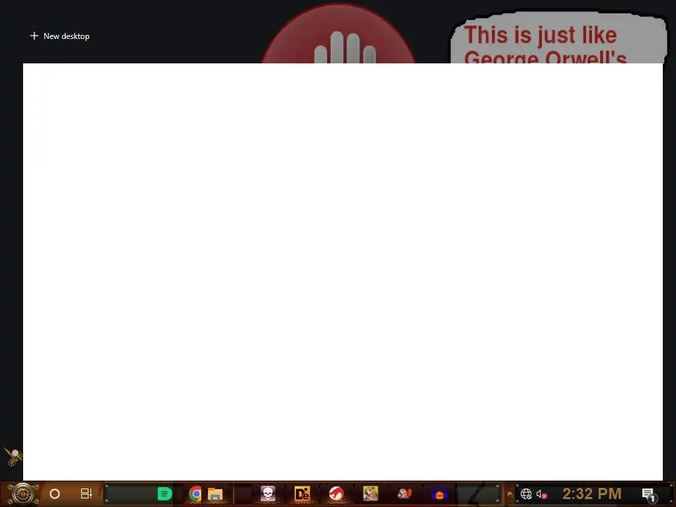
Task: Open the green chat bubble app
Action: 164,494
